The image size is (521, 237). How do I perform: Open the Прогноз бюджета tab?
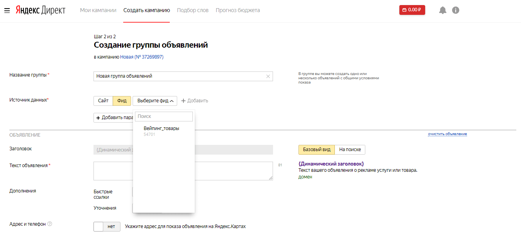(237, 10)
